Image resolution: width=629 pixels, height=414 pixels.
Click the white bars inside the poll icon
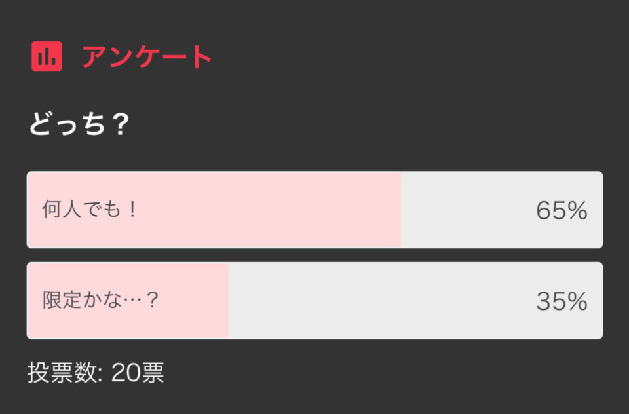click(x=47, y=56)
